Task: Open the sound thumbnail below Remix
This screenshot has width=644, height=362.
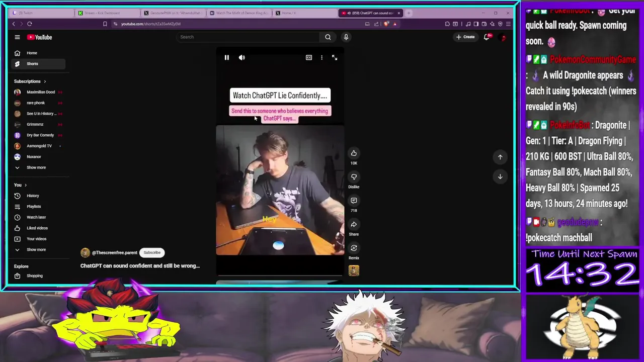Action: tap(354, 271)
